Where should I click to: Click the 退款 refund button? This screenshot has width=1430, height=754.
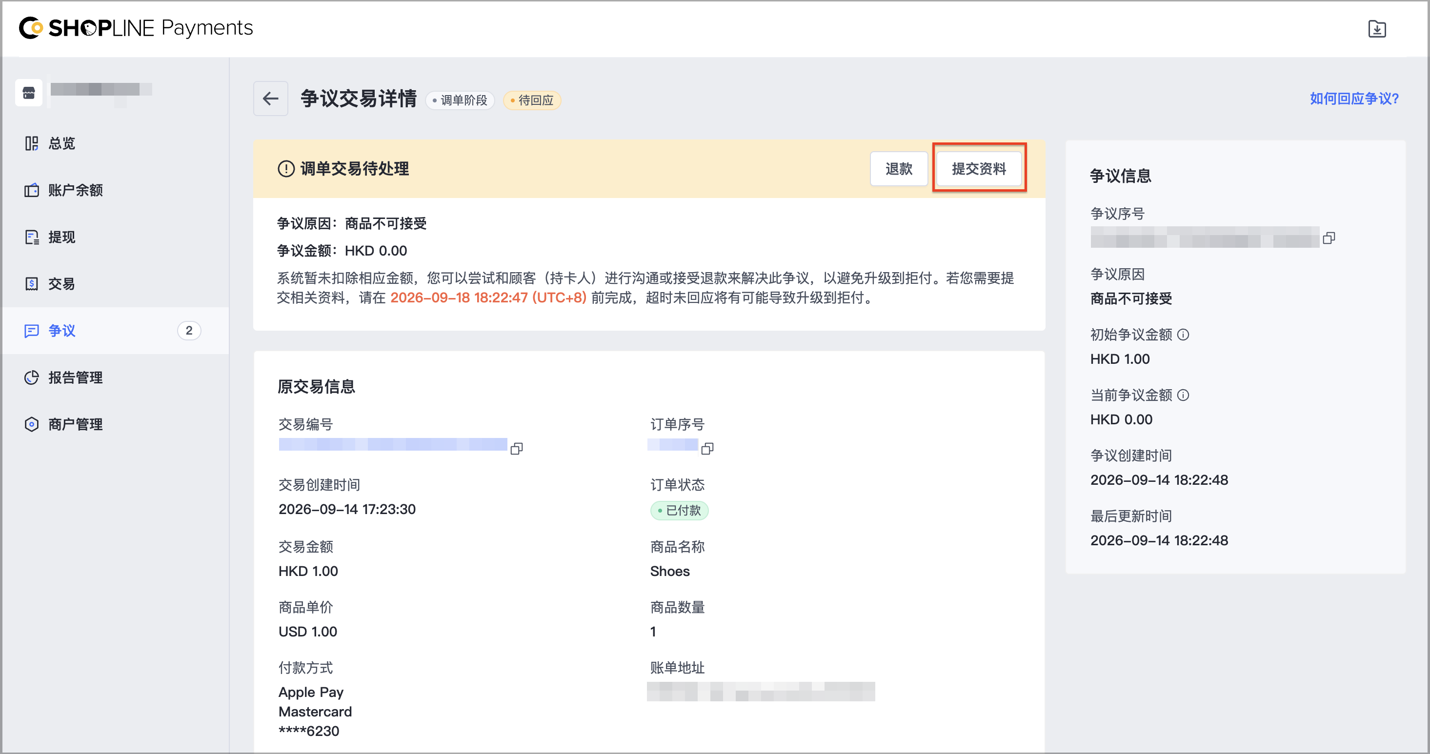point(899,169)
